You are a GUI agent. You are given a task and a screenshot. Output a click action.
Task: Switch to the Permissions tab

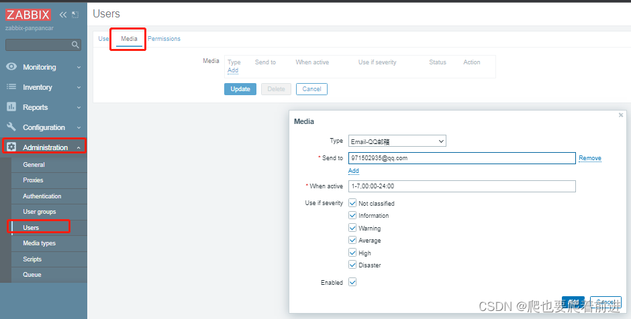point(164,39)
